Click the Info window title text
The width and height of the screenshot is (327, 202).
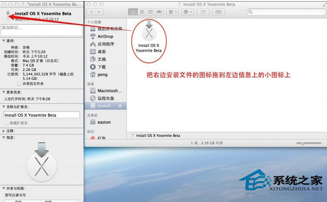tap(54, 4)
